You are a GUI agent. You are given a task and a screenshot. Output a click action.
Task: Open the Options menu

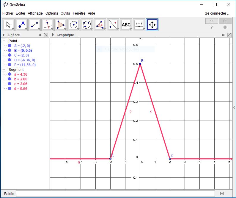(52, 13)
